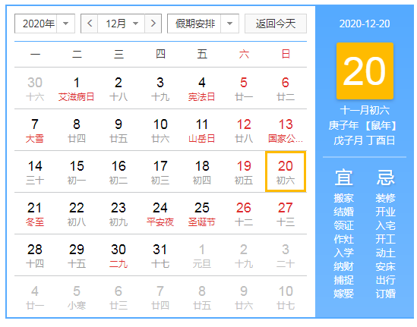Select December 21 冬至
Viewport: 417px width, 327px height.
(x=35, y=214)
